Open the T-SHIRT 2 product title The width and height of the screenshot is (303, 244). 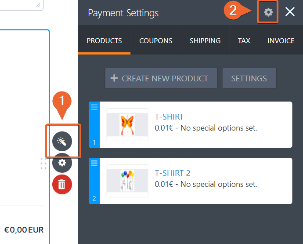pyautogui.click(x=173, y=173)
